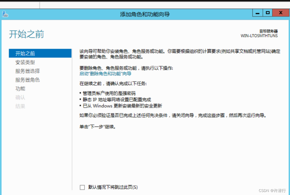This screenshot has height=195, width=290.
Task: Enable the 默认情况下将跳过此页(S) checkbox
Action: tap(82, 187)
